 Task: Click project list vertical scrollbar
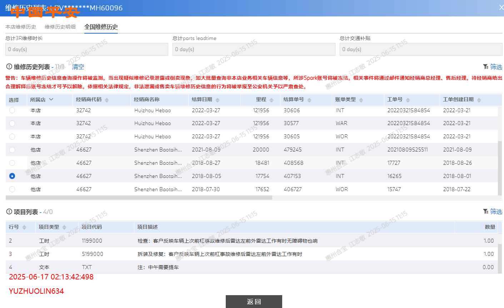tap(500, 259)
